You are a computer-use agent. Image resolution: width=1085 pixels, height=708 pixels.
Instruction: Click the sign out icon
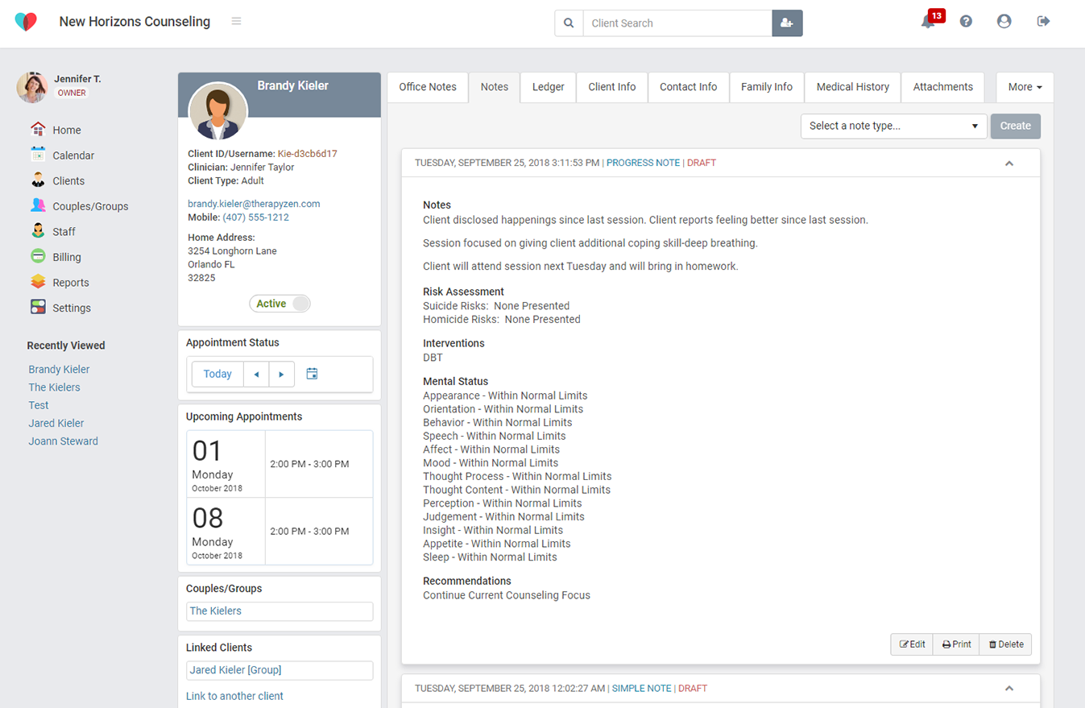pyautogui.click(x=1043, y=22)
